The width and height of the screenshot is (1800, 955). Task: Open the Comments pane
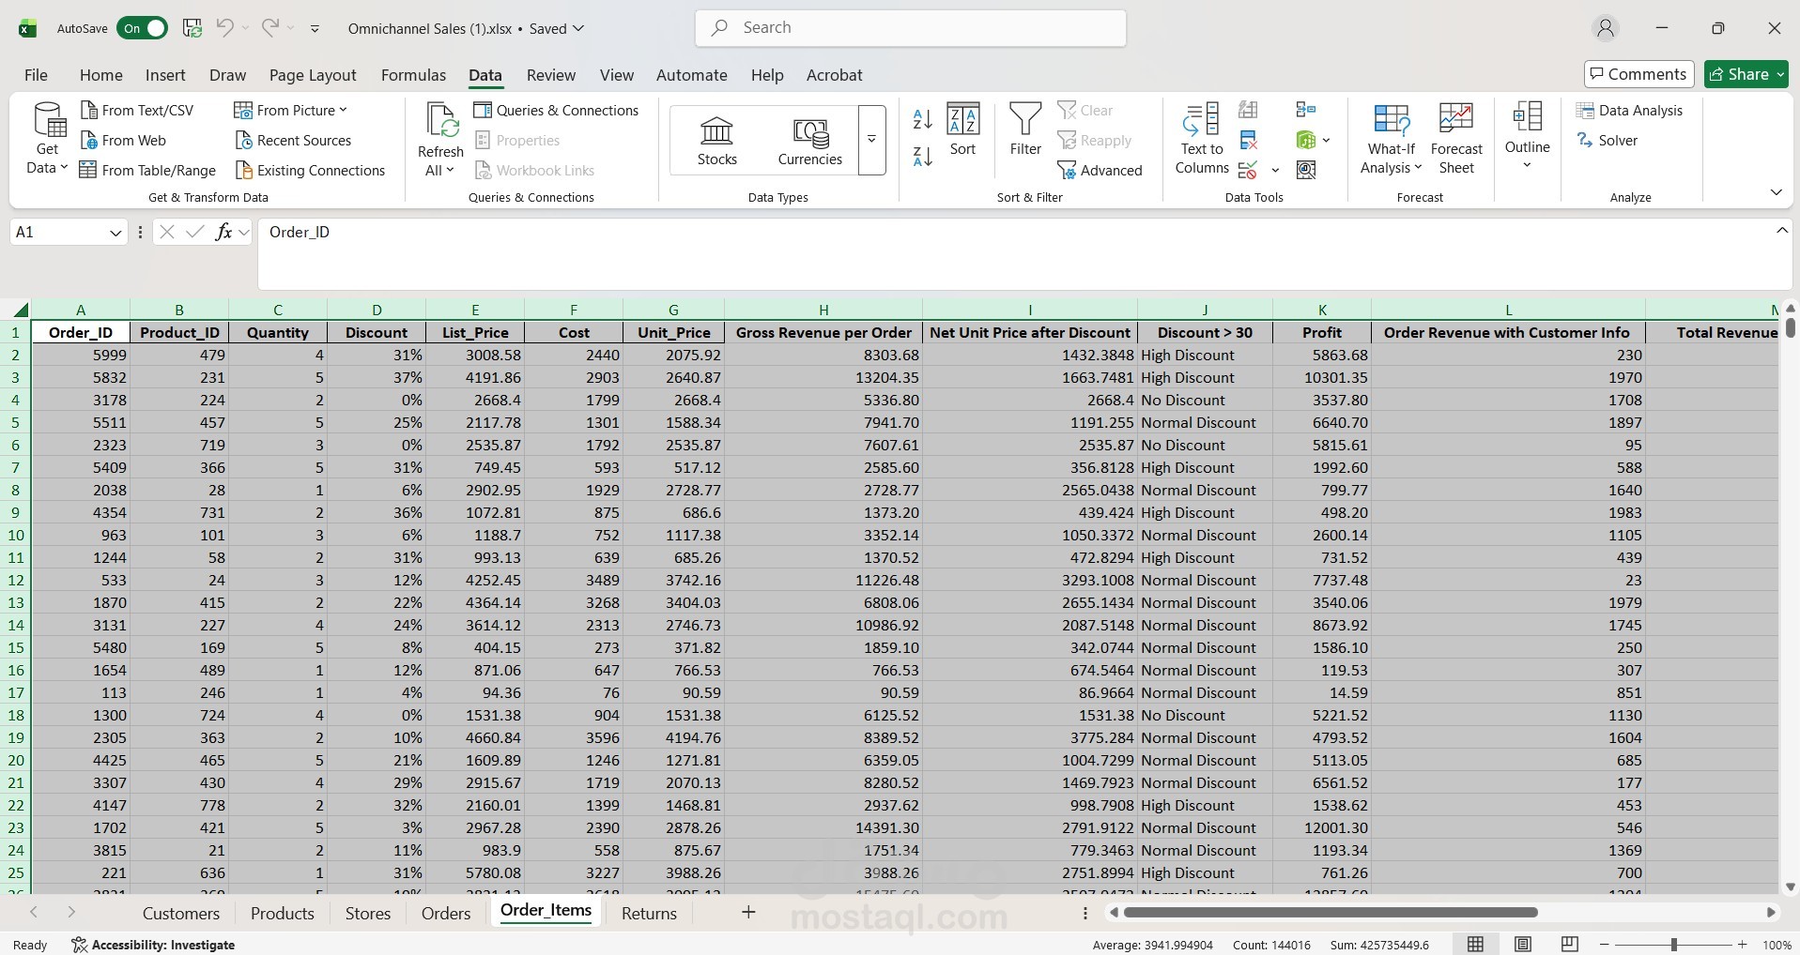1638,74
